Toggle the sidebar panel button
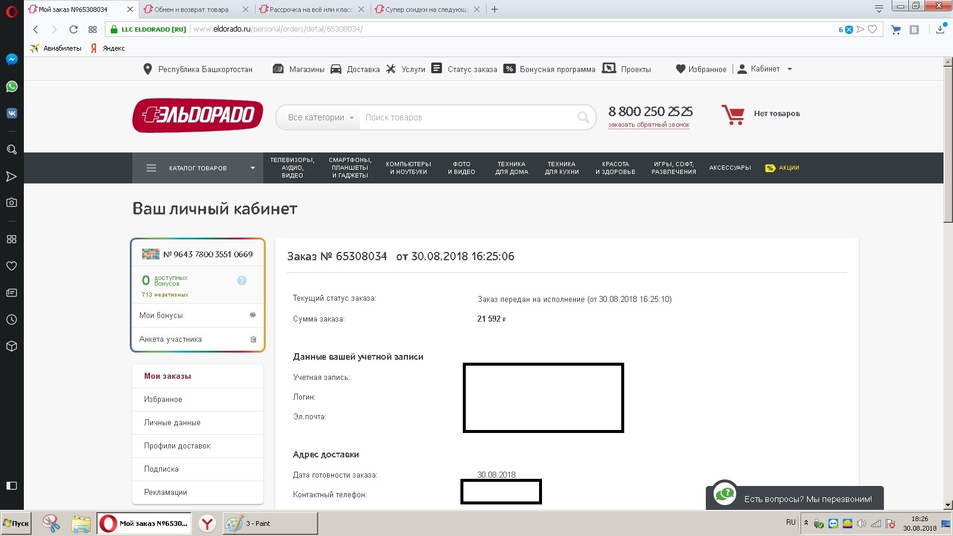This screenshot has height=536, width=953. coord(11,485)
